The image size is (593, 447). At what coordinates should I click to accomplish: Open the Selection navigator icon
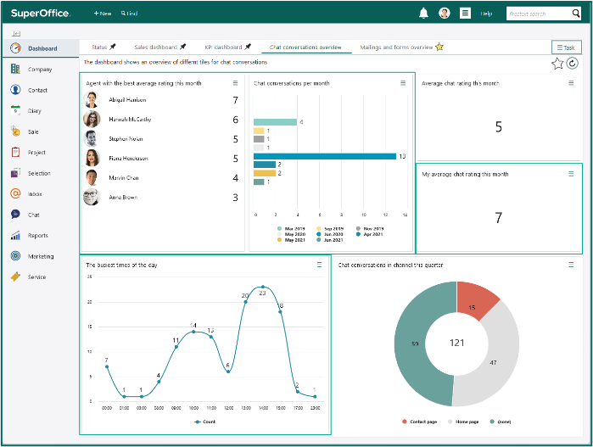coord(15,173)
